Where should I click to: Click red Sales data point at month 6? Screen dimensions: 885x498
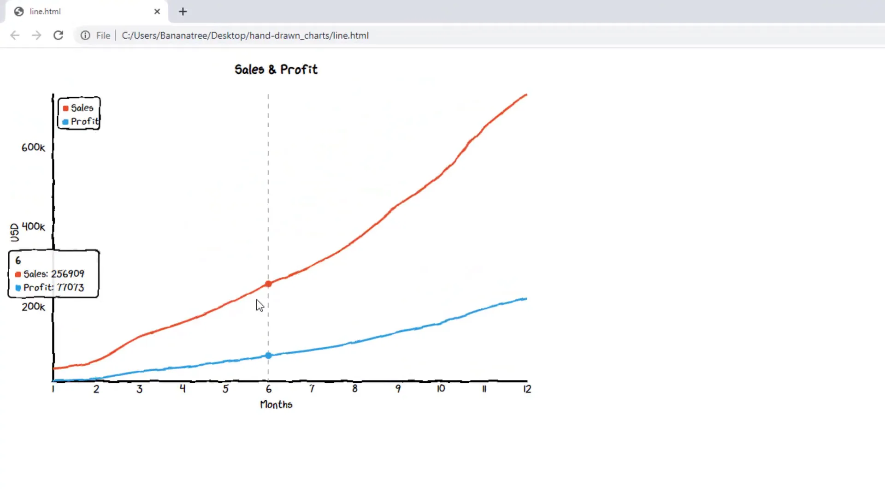point(268,284)
